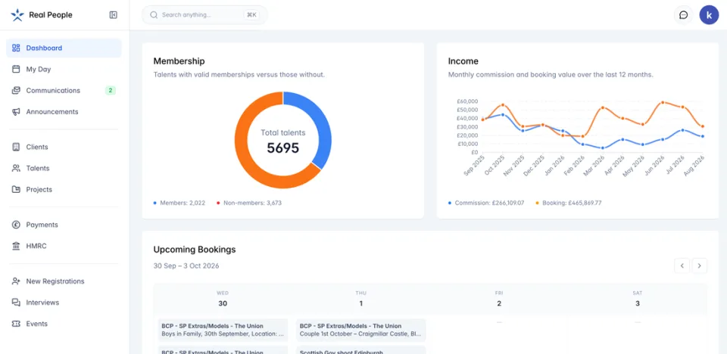Click the Membership card title
The width and height of the screenshot is (727, 354).
[179, 61]
